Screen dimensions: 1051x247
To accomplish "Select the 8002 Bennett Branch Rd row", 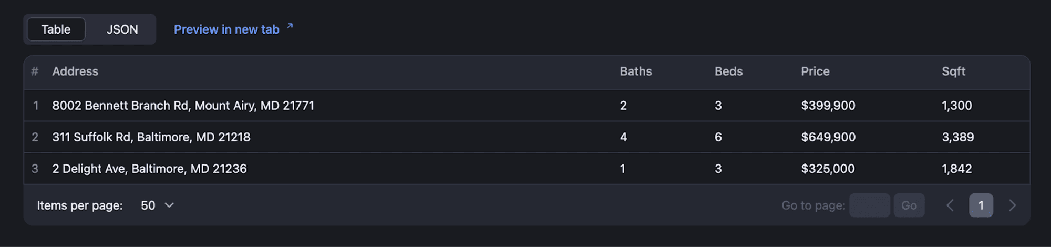I will pos(183,106).
